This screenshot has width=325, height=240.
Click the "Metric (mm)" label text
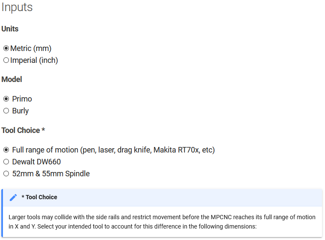click(31, 48)
